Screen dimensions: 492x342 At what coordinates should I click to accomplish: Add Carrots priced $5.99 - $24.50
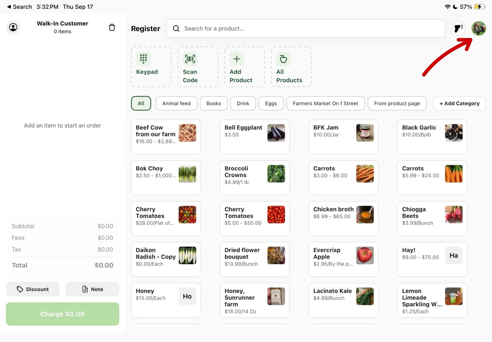tap(432, 178)
